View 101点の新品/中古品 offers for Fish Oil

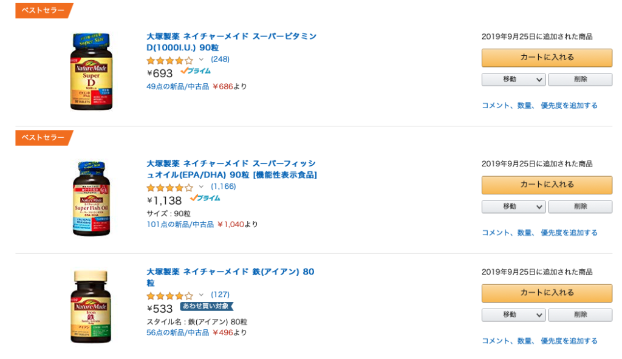[x=180, y=225]
